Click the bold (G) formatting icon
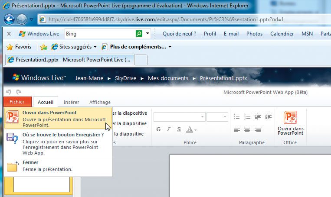This screenshot has width=331, height=197. click(x=159, y=129)
